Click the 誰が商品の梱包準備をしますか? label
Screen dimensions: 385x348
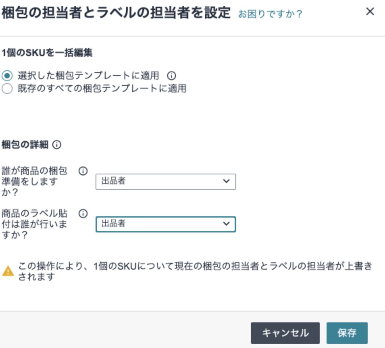pyautogui.click(x=34, y=181)
